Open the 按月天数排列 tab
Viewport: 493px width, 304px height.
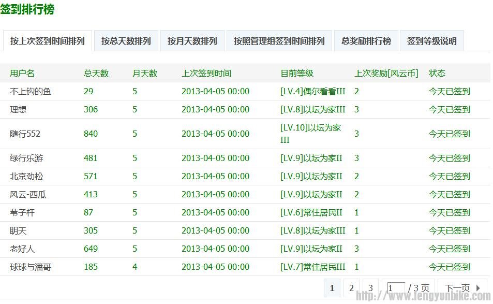[x=192, y=41]
